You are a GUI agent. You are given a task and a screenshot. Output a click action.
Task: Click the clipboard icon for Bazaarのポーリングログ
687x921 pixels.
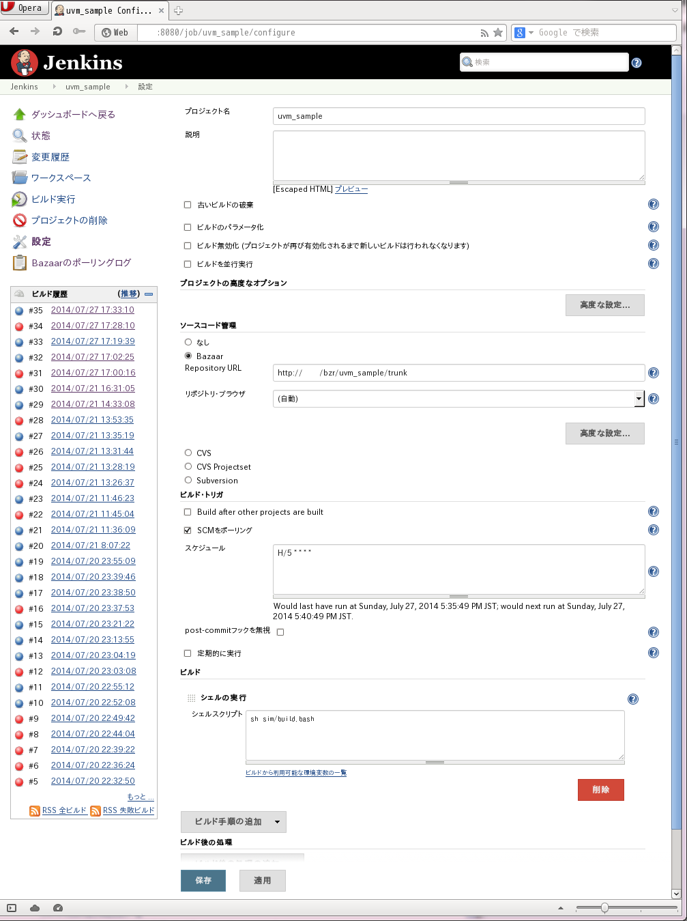20,262
